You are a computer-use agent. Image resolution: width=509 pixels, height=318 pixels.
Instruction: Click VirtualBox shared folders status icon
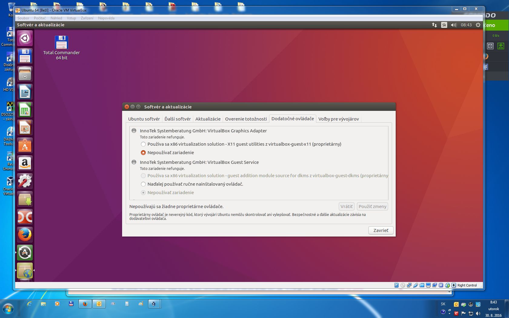pos(422,285)
